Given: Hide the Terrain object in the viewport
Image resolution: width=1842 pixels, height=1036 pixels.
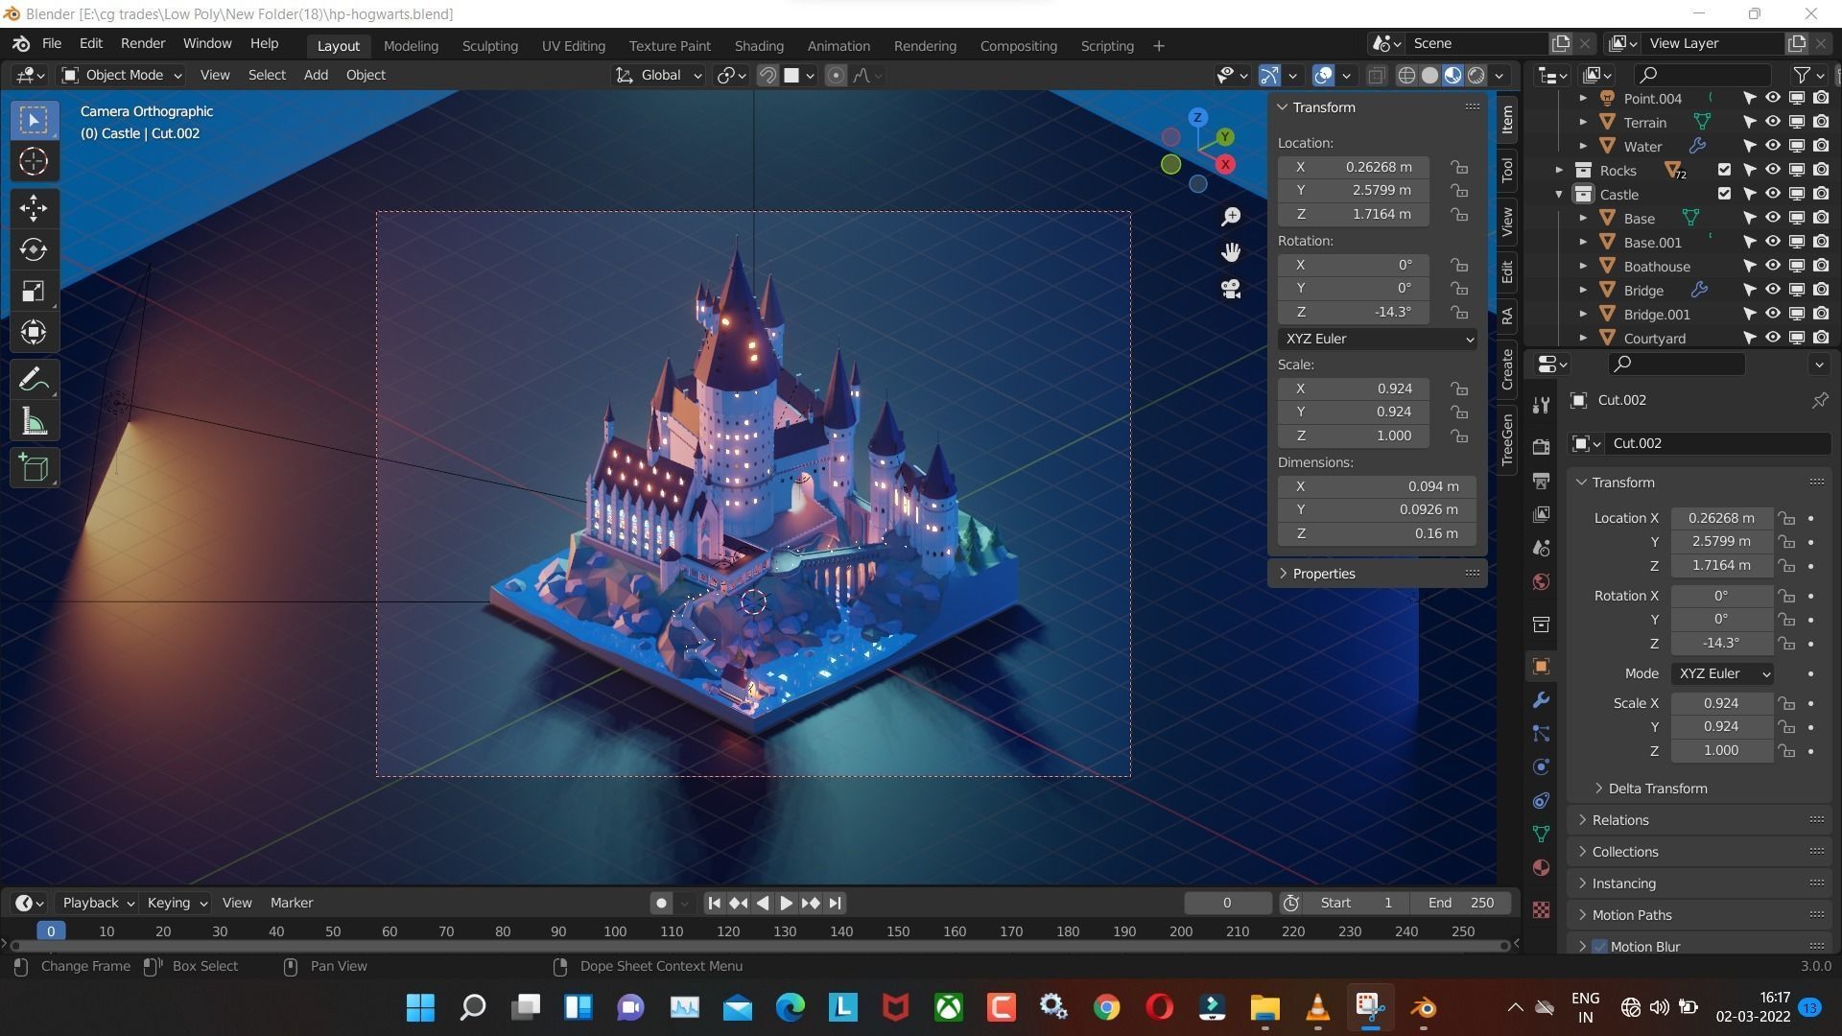Looking at the screenshot, I should click(1772, 122).
